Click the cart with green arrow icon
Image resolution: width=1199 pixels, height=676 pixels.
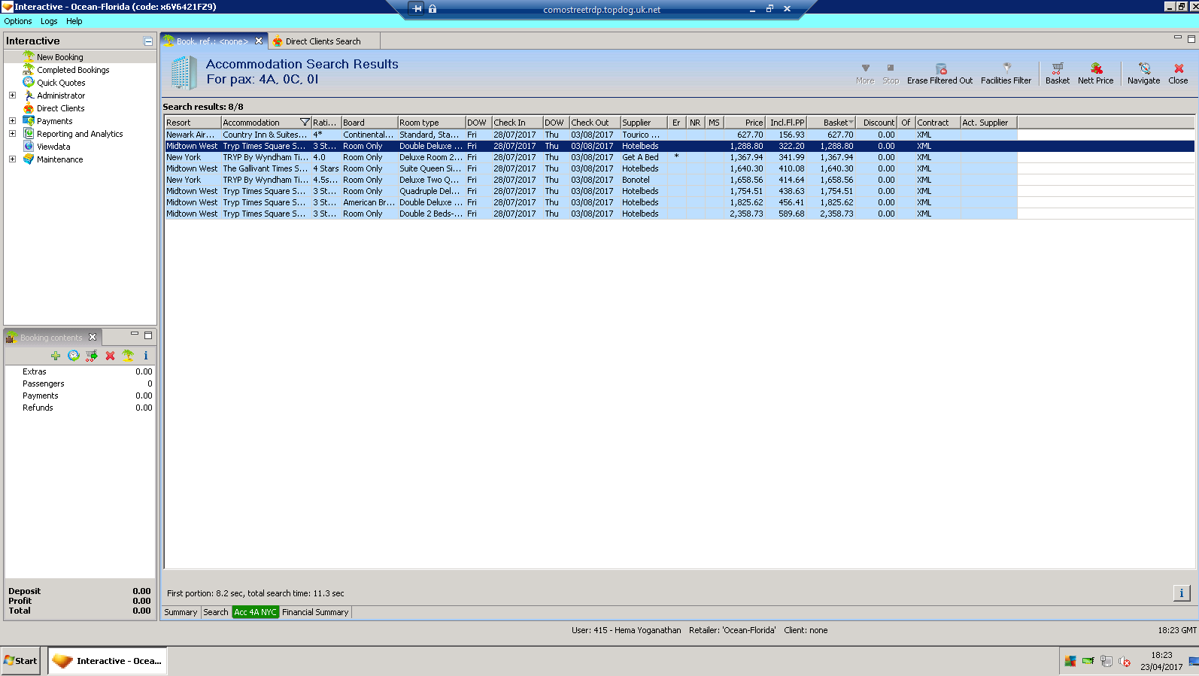(92, 356)
